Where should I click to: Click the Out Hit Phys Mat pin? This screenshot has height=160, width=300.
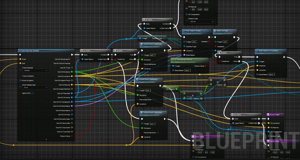72,93
